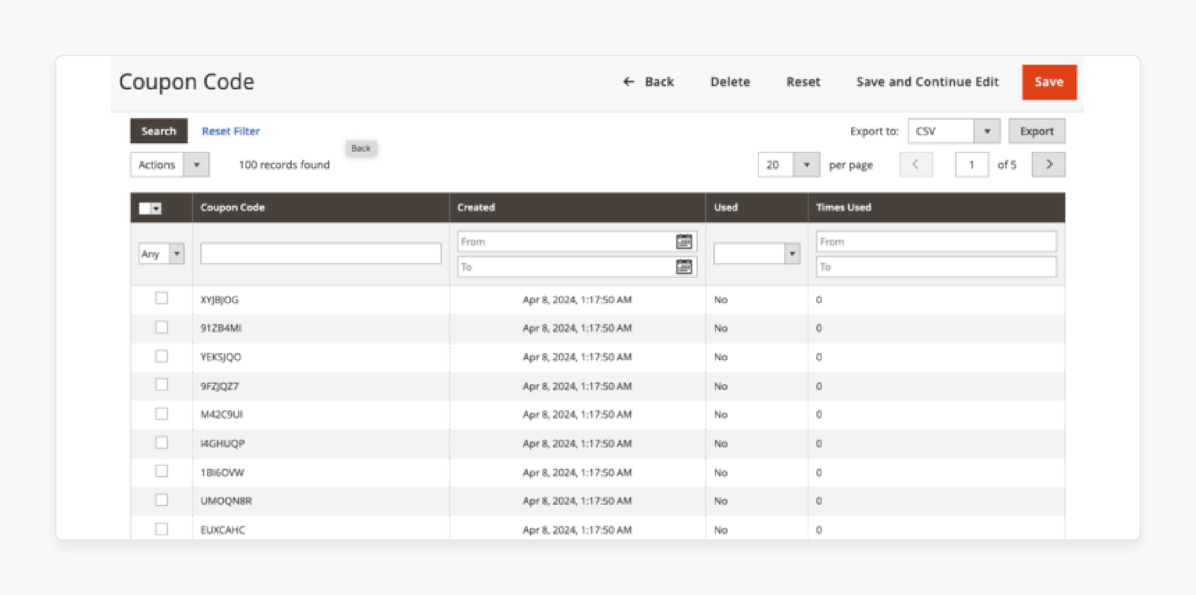Sort by Created column header

578,207
